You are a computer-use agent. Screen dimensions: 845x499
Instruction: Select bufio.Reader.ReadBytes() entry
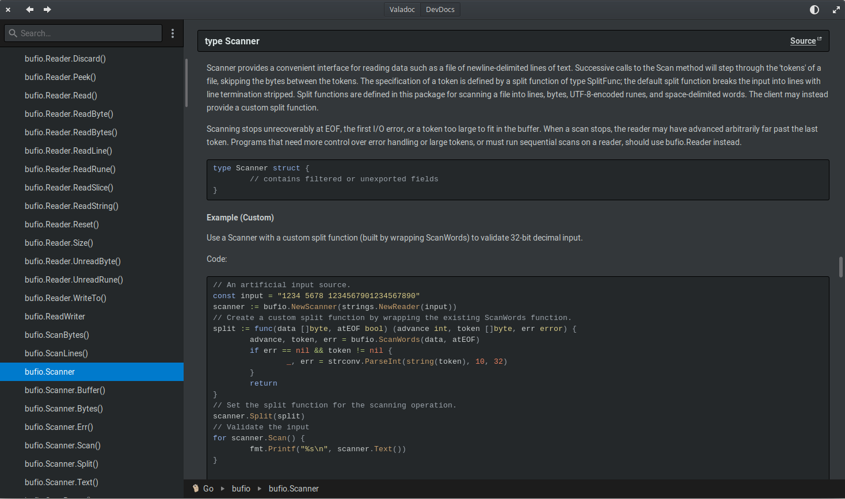coord(92,132)
